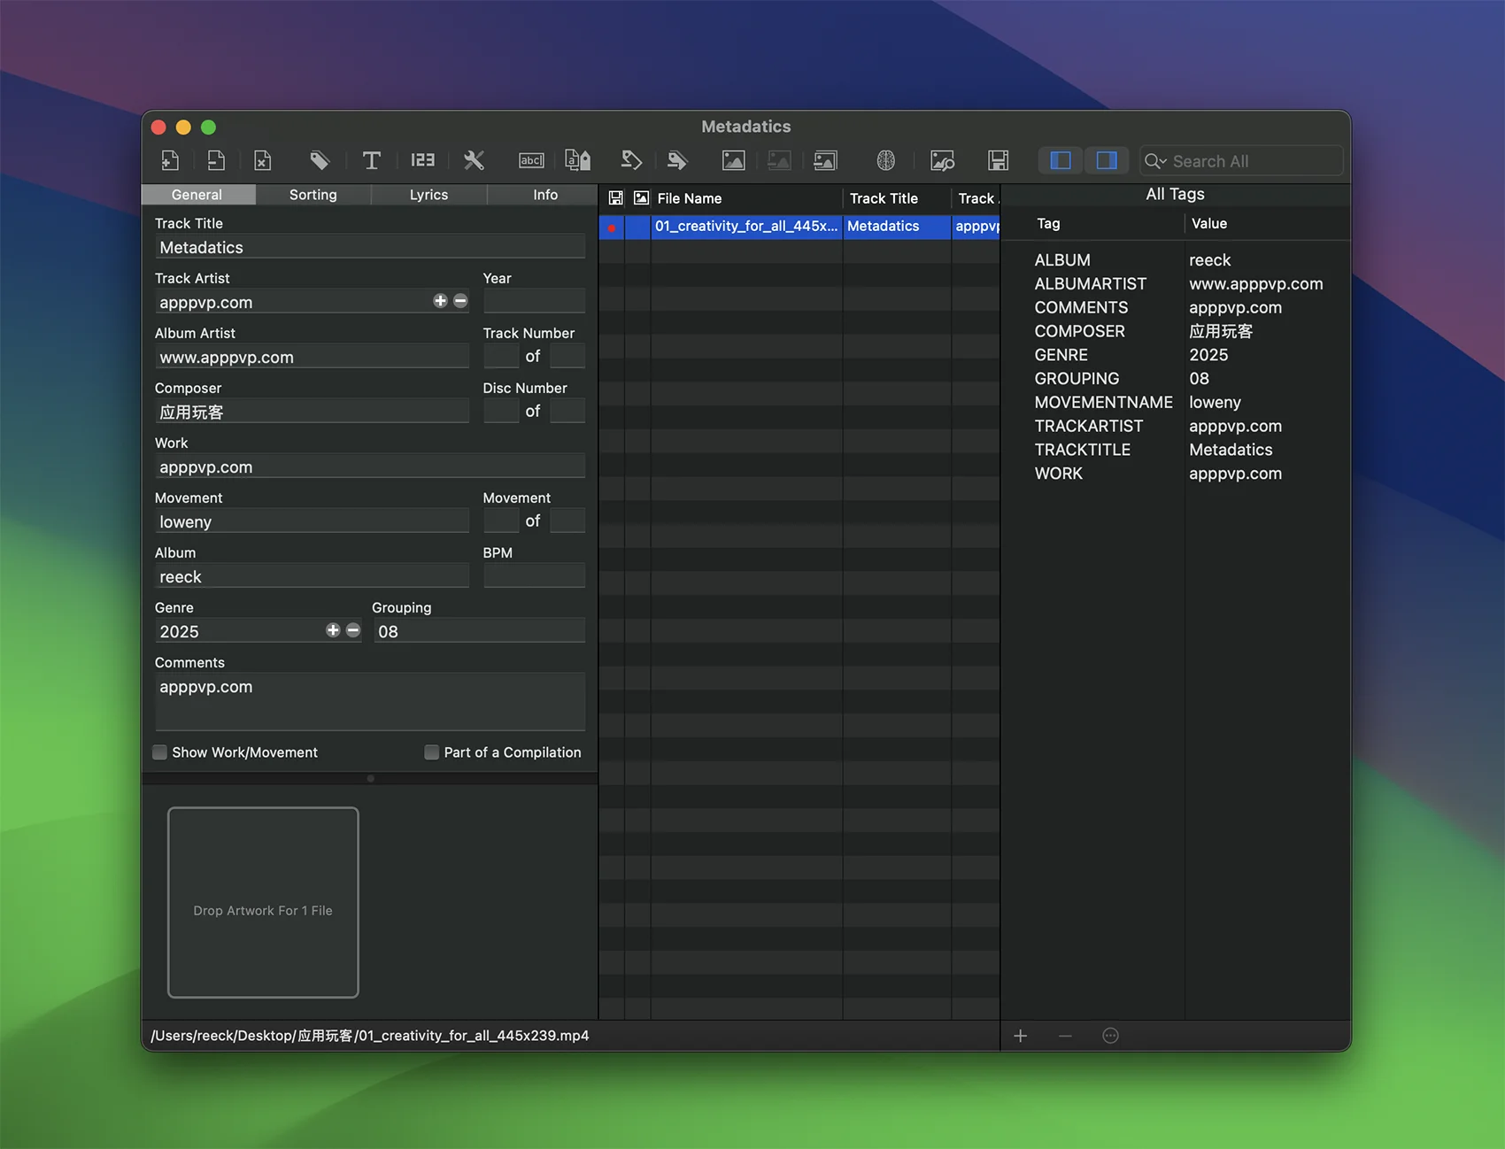Switch to the General tab
The width and height of the screenshot is (1505, 1149).
click(x=197, y=195)
